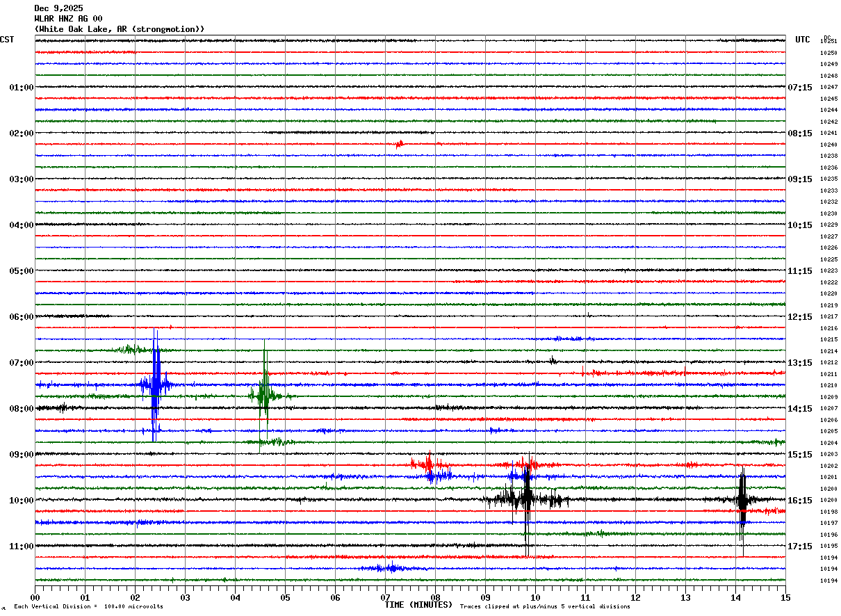Viewport: 841px width, 616px height.
Task: Click the 10:15 UTC time label
Action: click(800, 225)
